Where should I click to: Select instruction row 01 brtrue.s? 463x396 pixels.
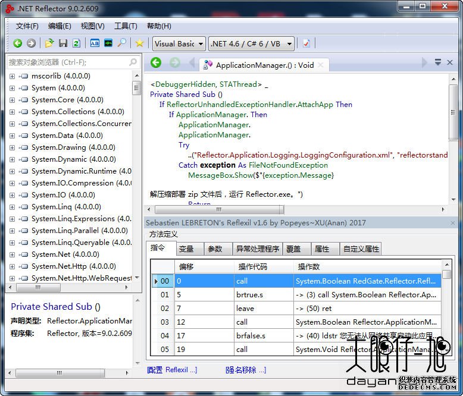click(296, 295)
